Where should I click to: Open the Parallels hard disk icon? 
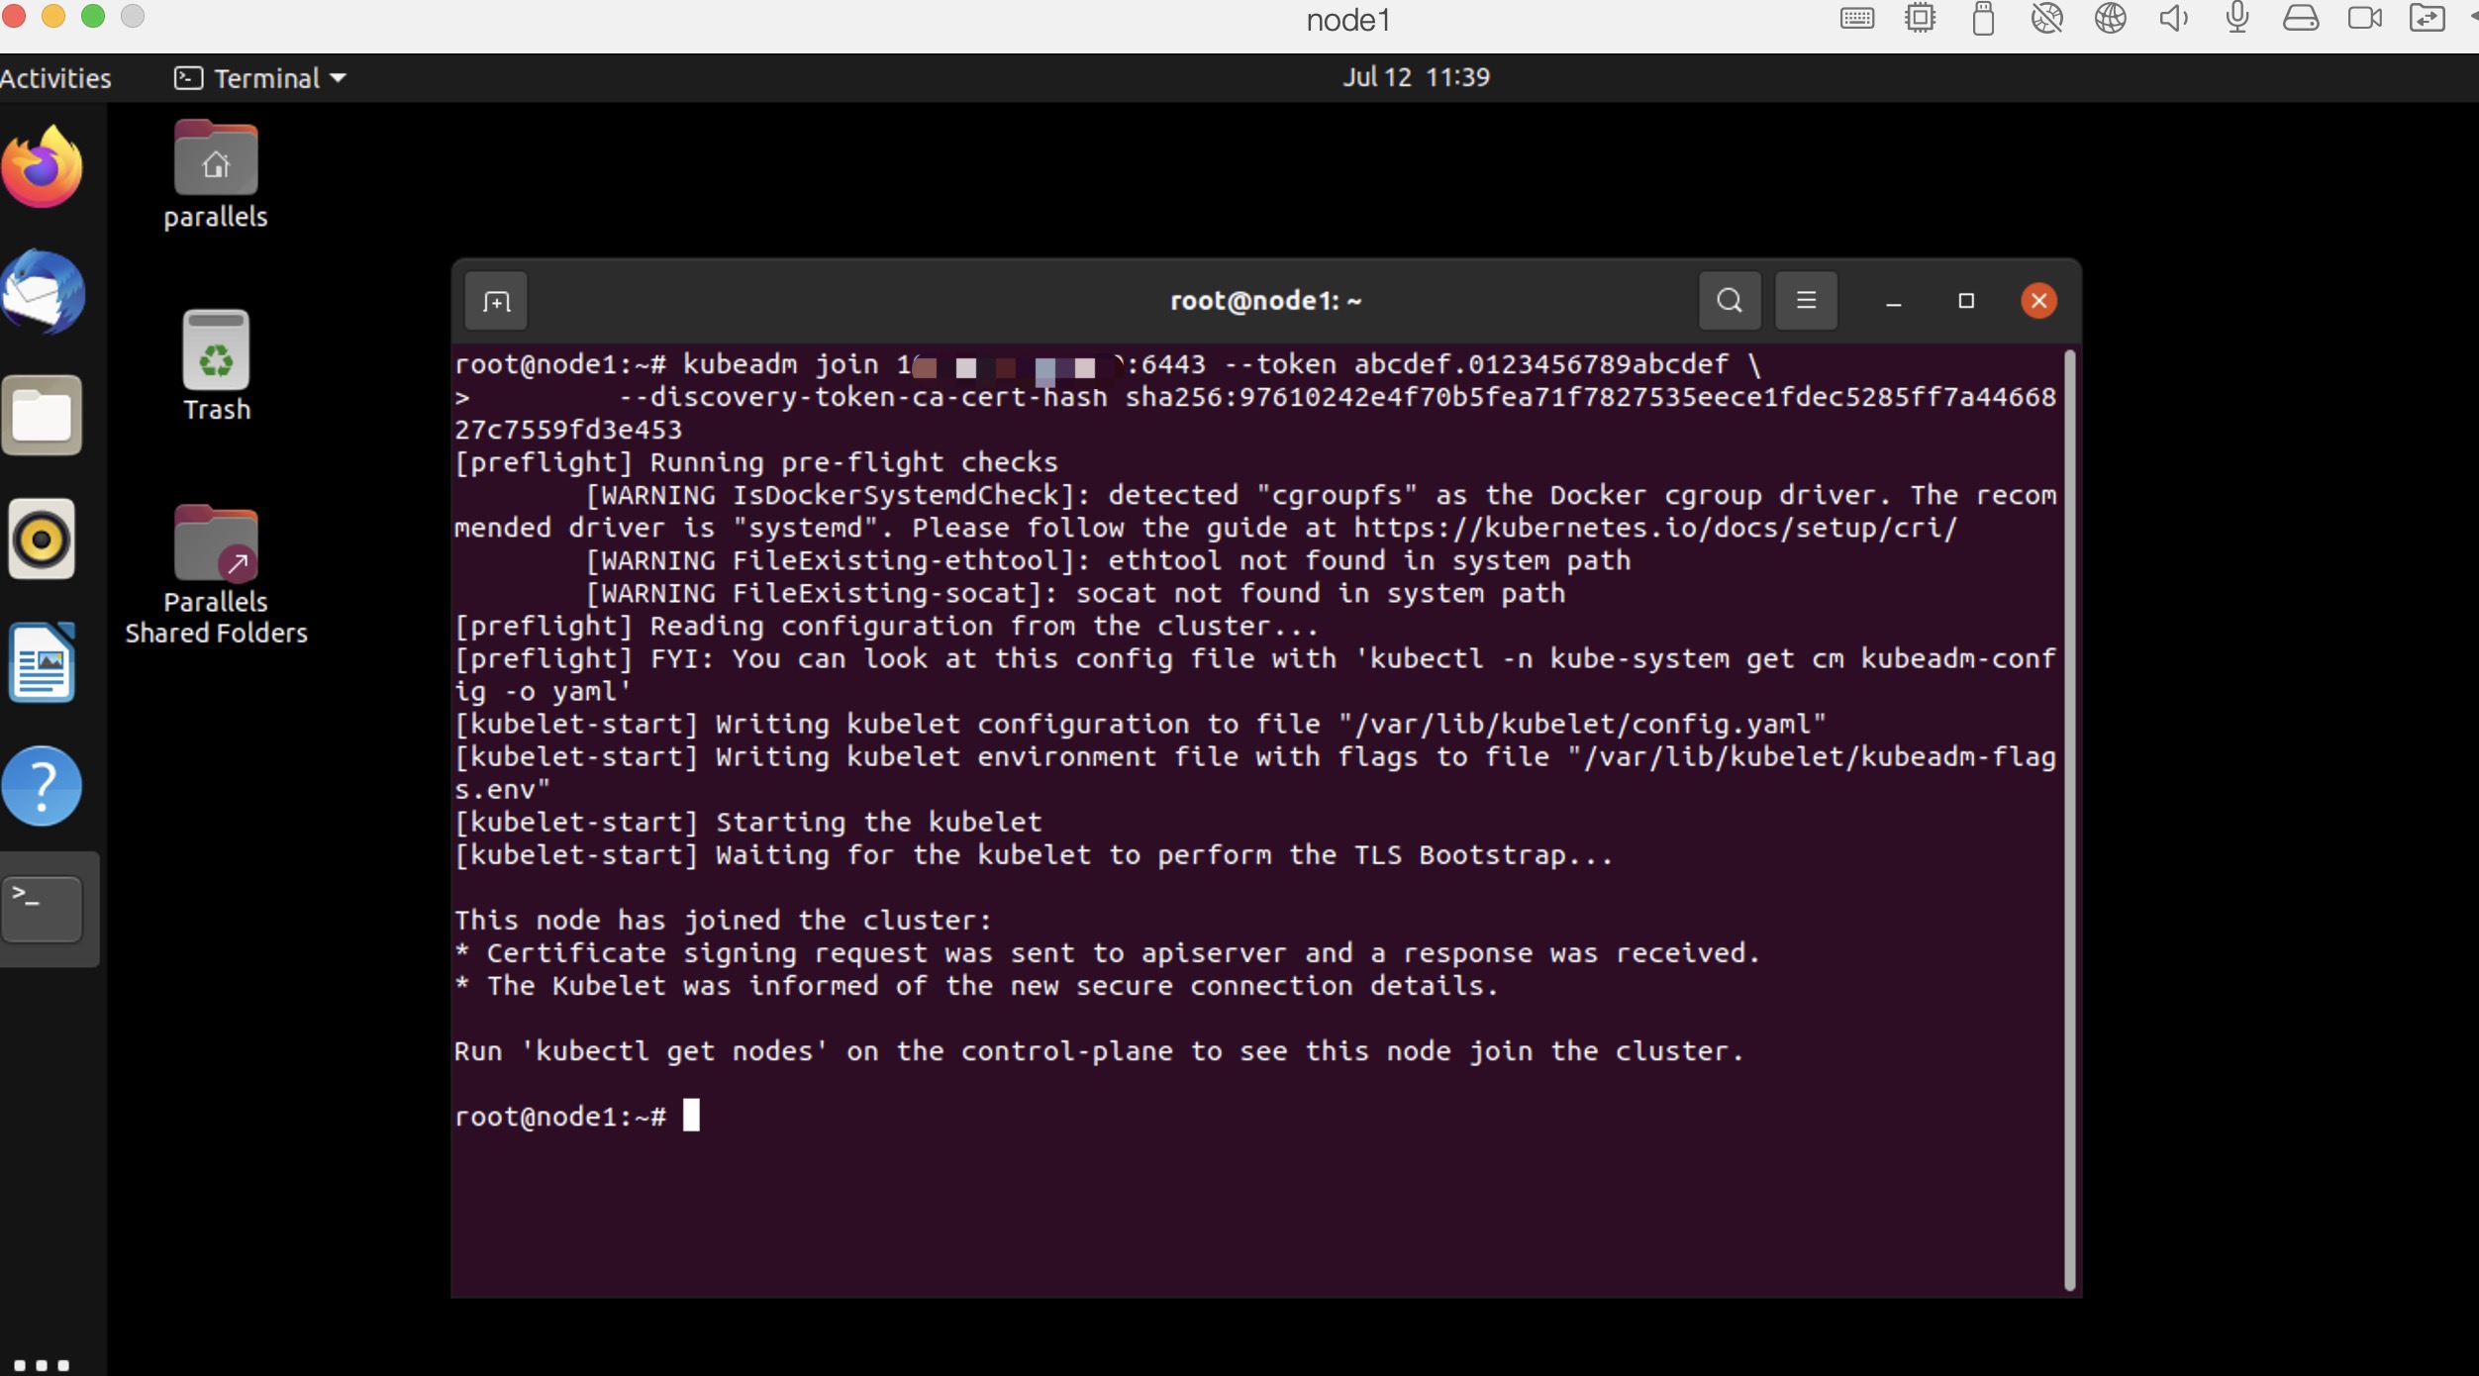(2301, 18)
